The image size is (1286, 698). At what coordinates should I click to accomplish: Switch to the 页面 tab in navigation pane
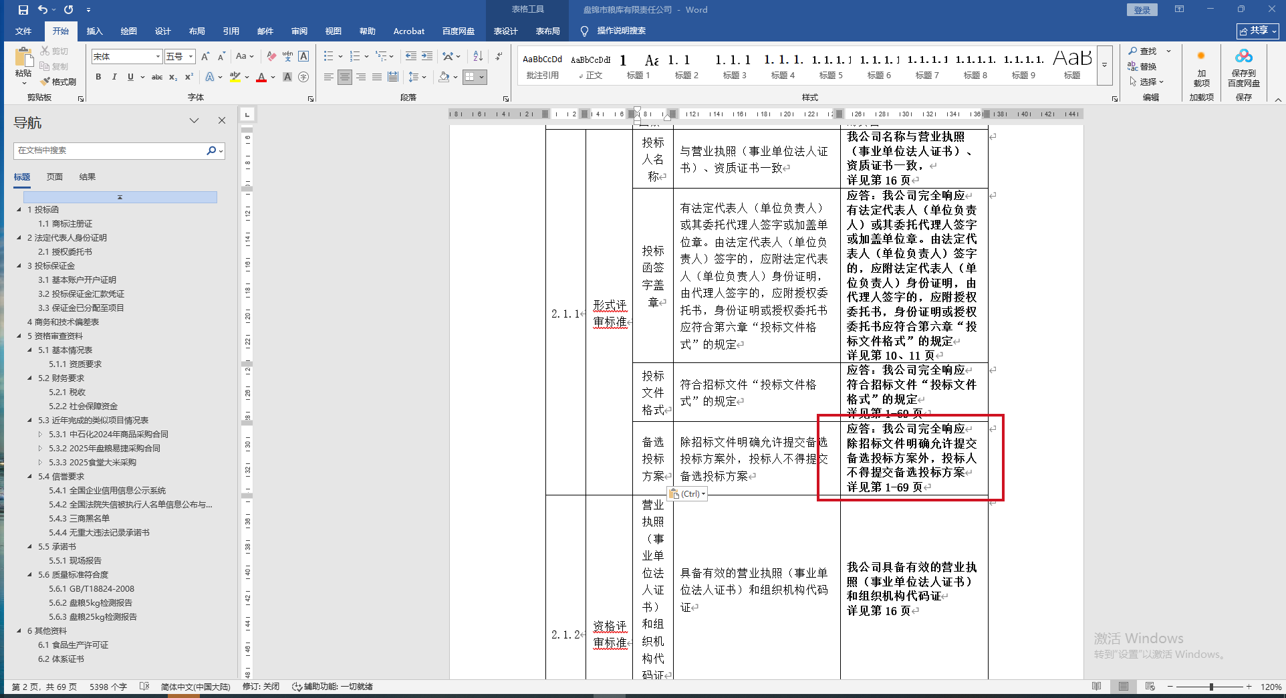click(55, 177)
